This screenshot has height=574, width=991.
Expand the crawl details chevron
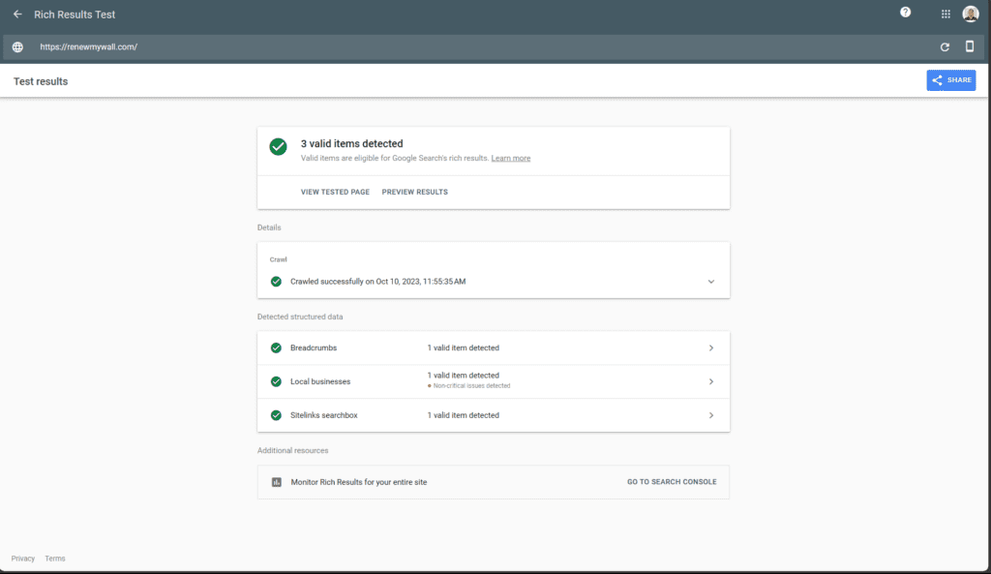pos(711,282)
